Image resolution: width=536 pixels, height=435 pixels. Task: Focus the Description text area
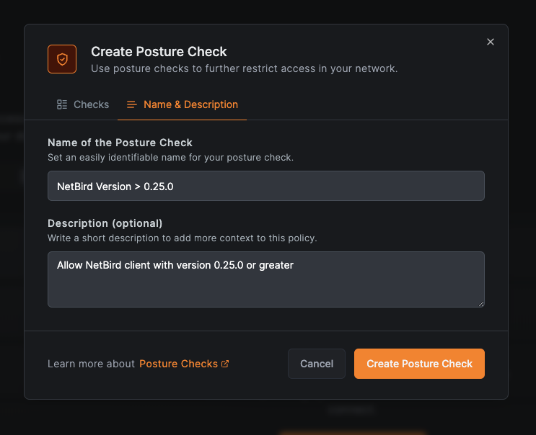coord(265,279)
